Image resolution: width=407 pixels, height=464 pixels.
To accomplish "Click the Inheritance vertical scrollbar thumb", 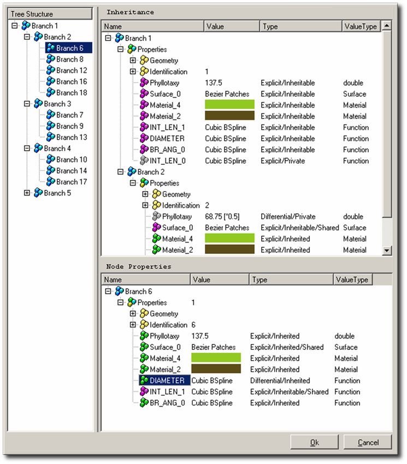I will tap(387, 124).
